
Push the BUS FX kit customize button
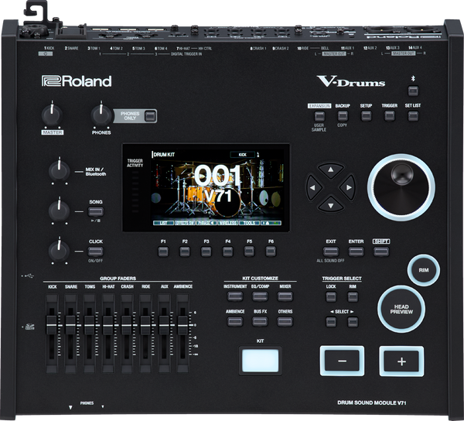tap(260, 321)
